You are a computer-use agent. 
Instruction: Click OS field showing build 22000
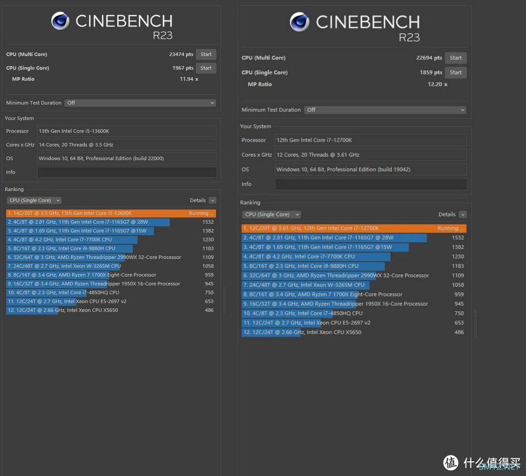pyautogui.click(x=127, y=158)
